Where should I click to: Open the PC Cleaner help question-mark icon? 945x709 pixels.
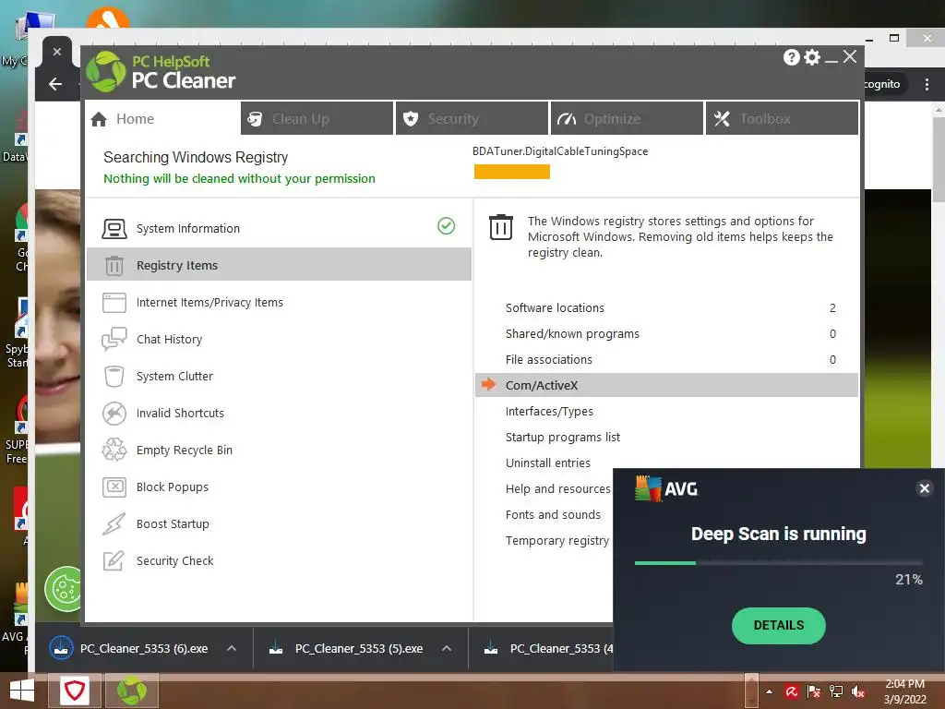click(791, 57)
